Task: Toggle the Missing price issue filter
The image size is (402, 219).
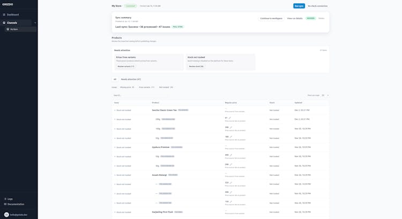Action: click(127, 87)
